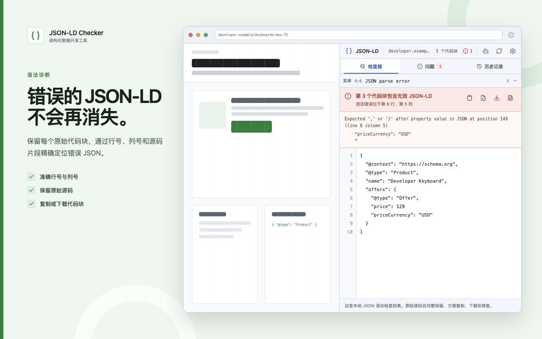Open the 历史记录 tab
542x339 pixels.
[490, 67]
